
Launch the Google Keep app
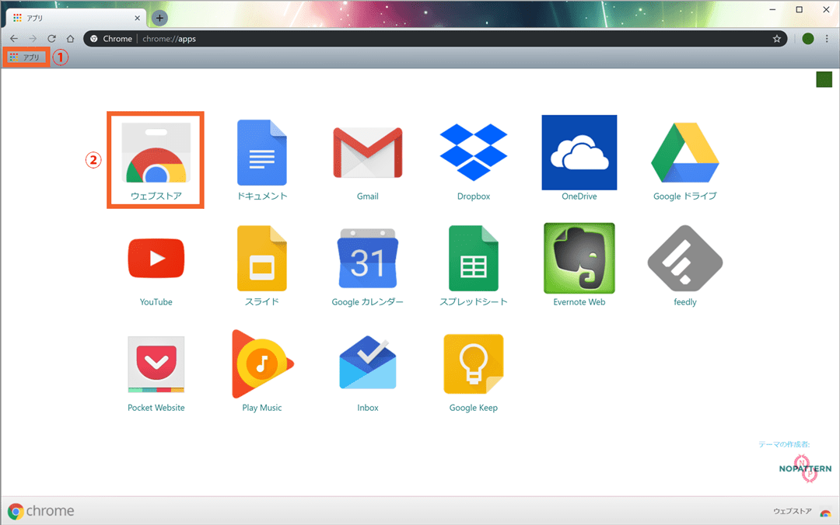pyautogui.click(x=474, y=374)
